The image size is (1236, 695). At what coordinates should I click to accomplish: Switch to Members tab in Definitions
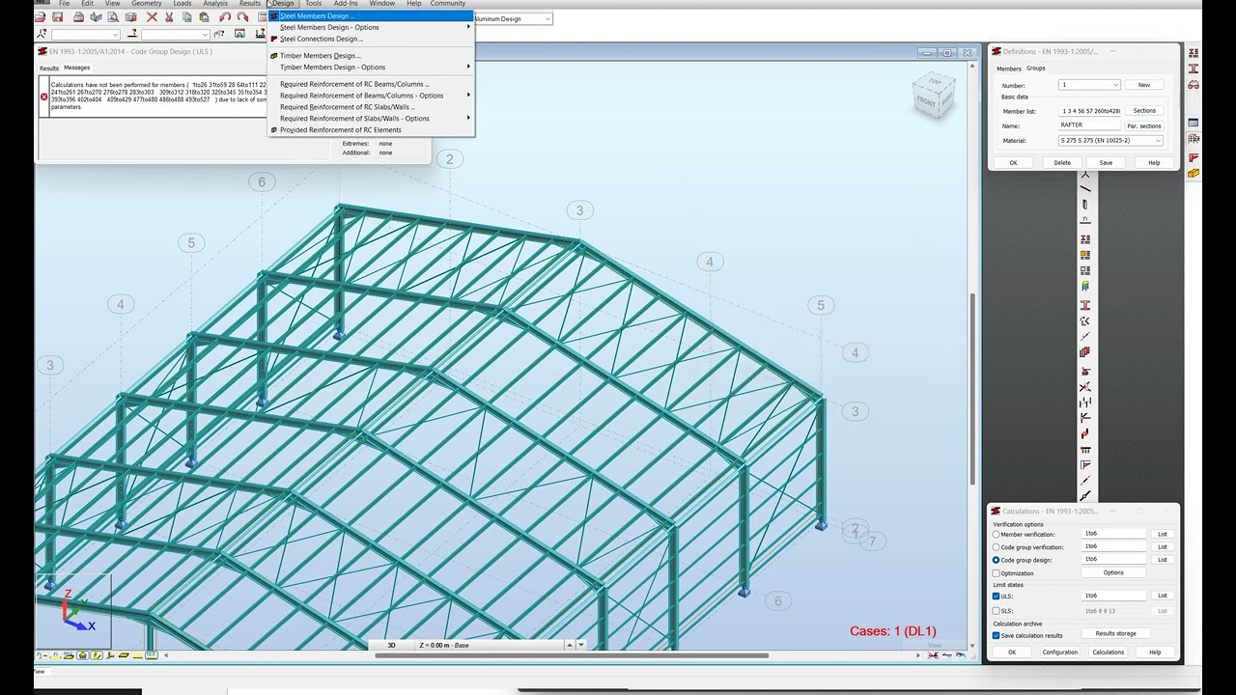tap(1009, 69)
